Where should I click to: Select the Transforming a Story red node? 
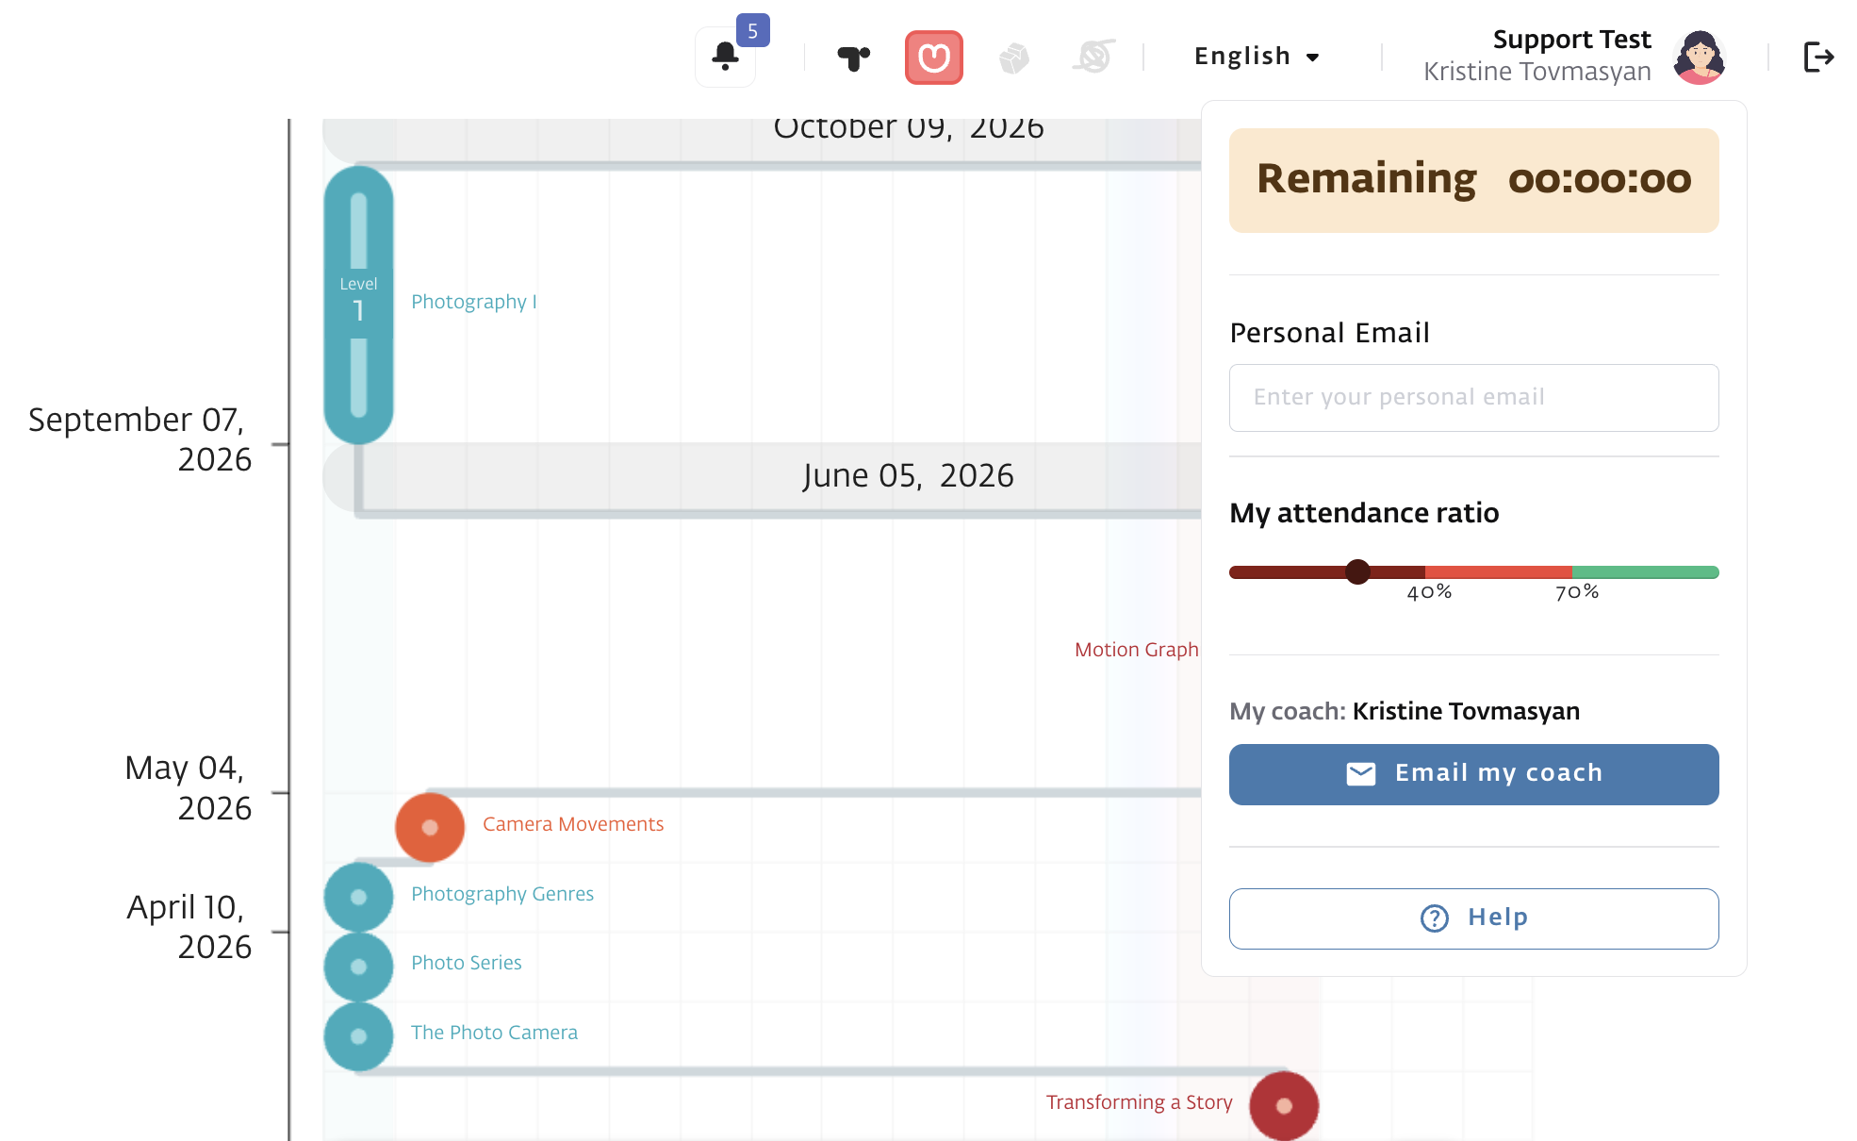(x=1283, y=1105)
